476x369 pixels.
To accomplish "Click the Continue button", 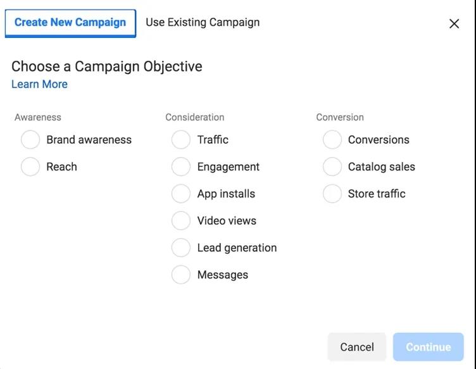I will pos(429,347).
